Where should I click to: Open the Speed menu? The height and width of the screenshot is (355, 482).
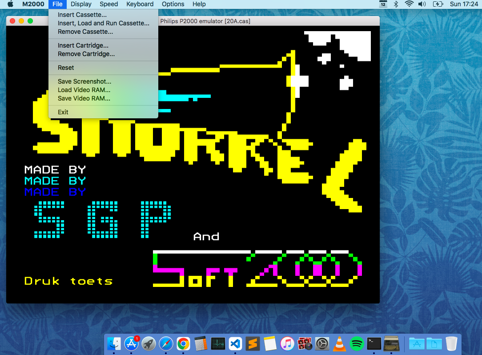point(109,4)
